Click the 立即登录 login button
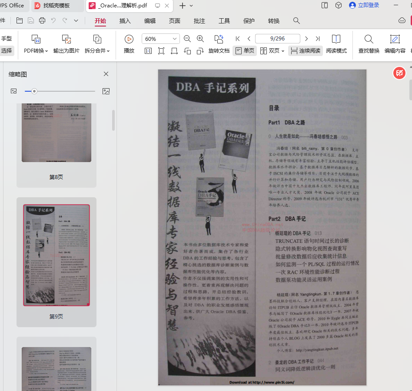This screenshot has height=391, width=412. (x=364, y=5)
